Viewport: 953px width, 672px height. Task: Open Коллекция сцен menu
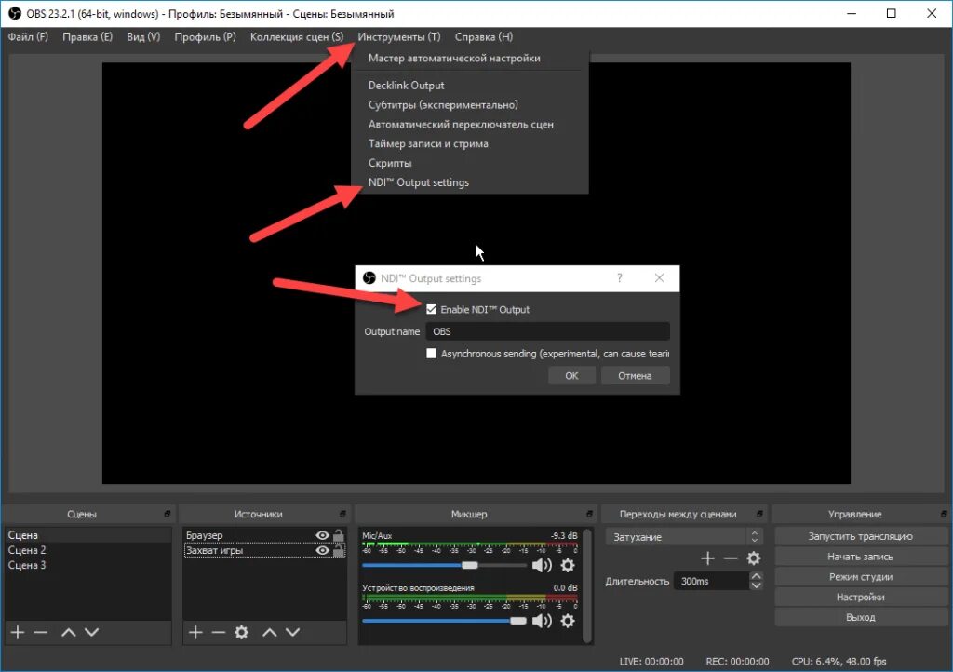coord(297,37)
